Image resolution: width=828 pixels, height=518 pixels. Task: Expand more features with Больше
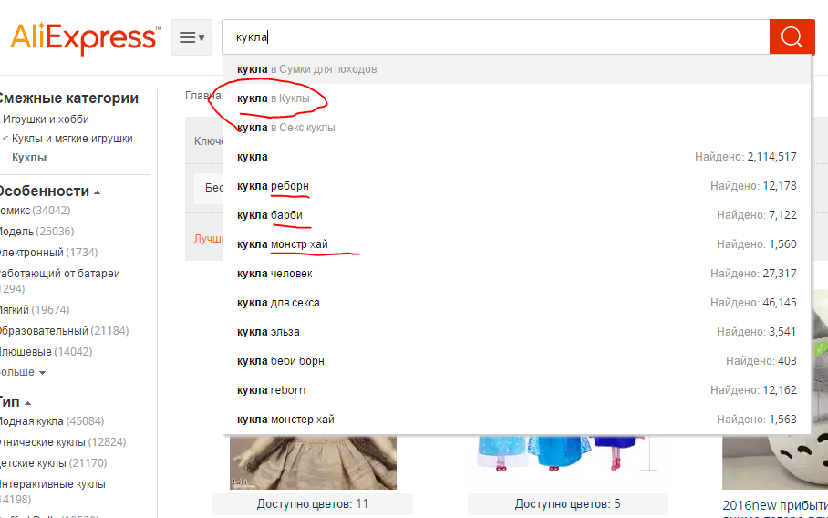(23, 372)
